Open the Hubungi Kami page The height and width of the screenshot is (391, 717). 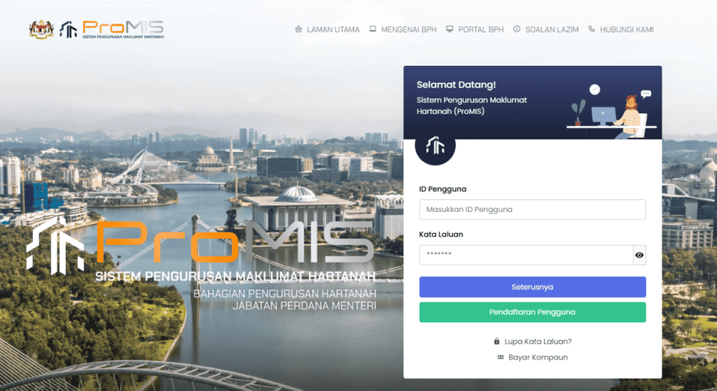627,29
